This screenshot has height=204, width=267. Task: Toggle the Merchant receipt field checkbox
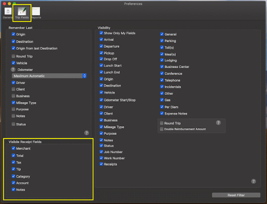coord(14,148)
